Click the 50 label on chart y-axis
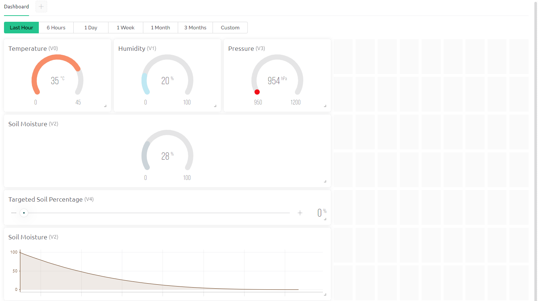The width and height of the screenshot is (538, 301). pyautogui.click(x=15, y=271)
